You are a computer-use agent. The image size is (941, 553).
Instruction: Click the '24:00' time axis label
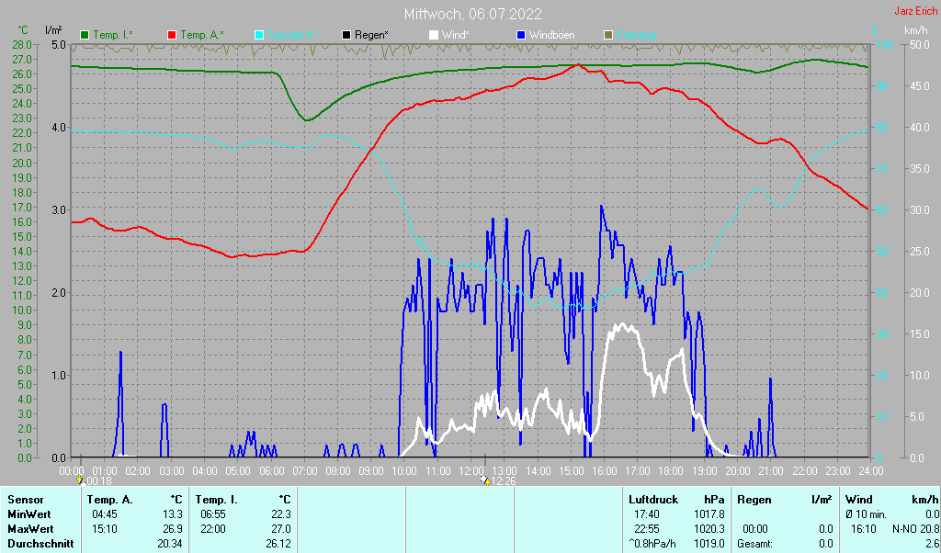click(x=870, y=471)
